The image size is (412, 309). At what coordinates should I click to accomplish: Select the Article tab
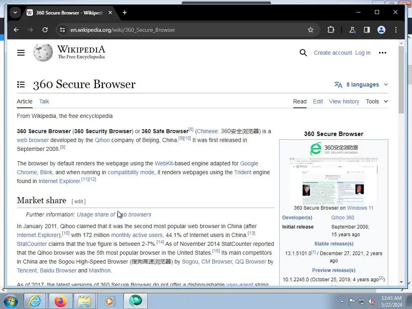point(25,101)
